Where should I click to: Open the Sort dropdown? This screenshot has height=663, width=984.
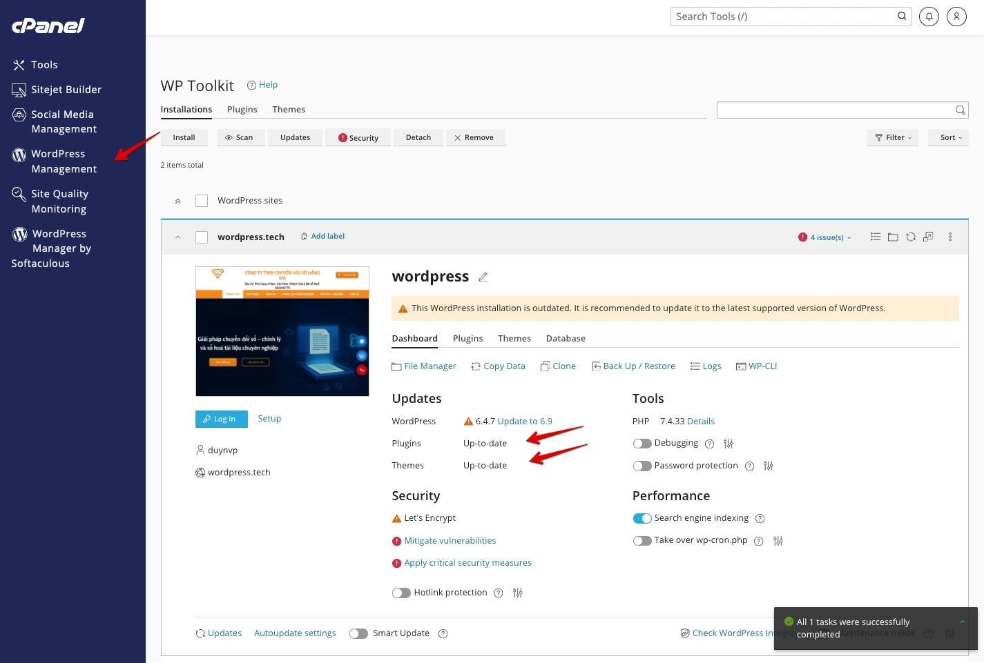pos(948,137)
